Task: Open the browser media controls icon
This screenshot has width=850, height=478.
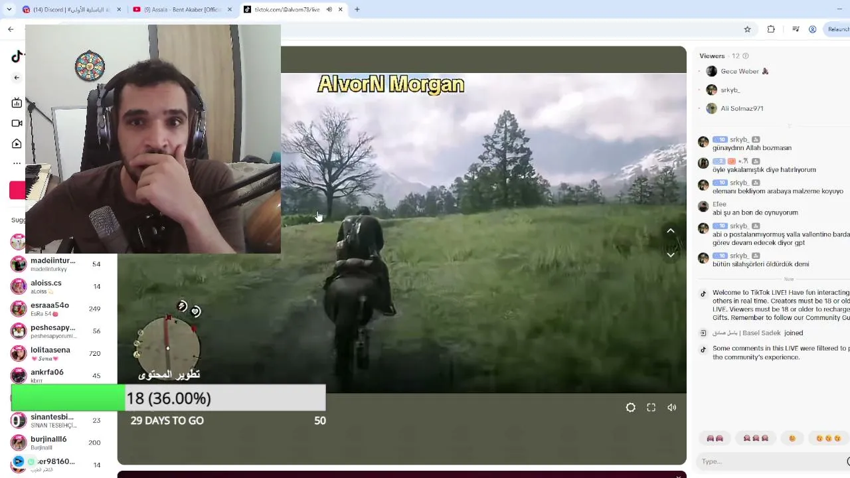Action: coord(796,29)
